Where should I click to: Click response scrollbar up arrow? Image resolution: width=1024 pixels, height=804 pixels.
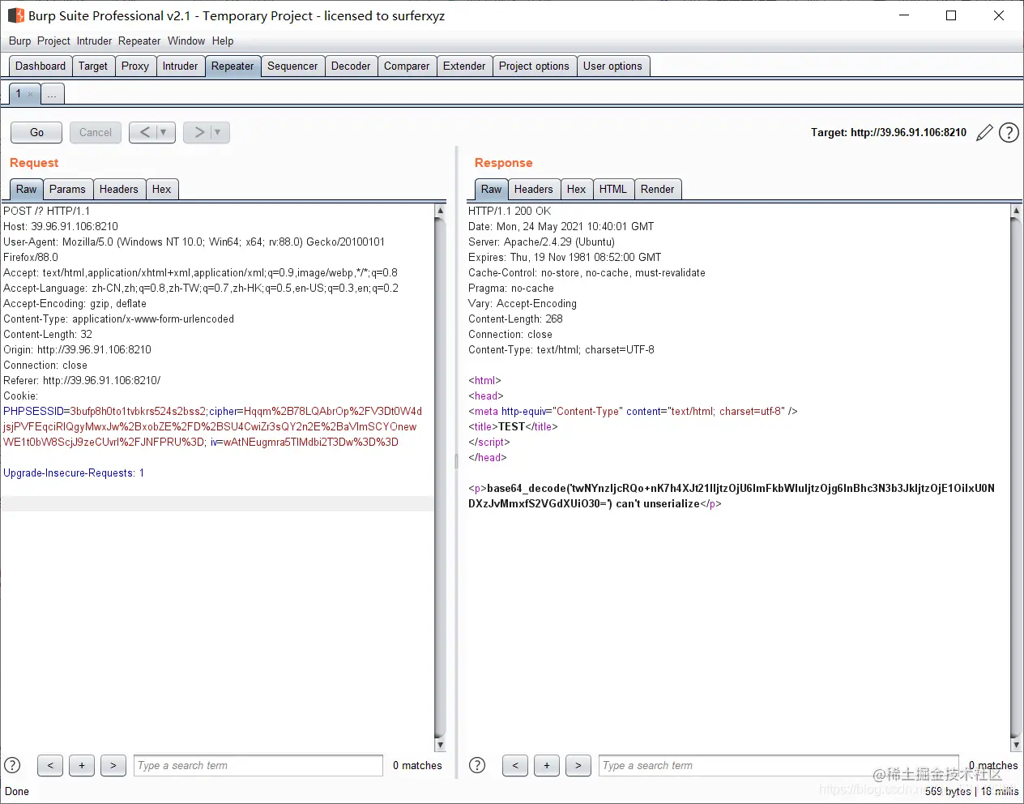click(x=1016, y=211)
